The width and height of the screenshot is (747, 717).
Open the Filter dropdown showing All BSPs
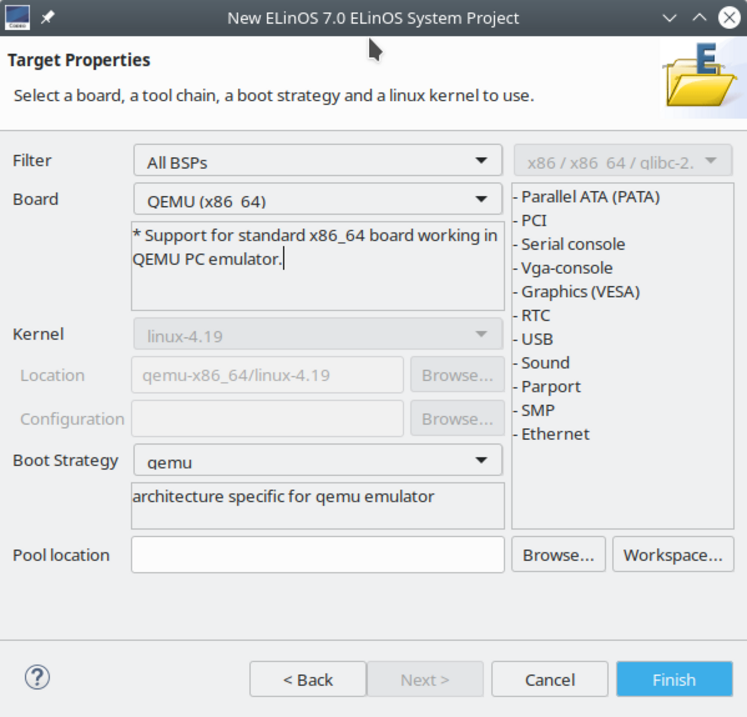(x=318, y=161)
